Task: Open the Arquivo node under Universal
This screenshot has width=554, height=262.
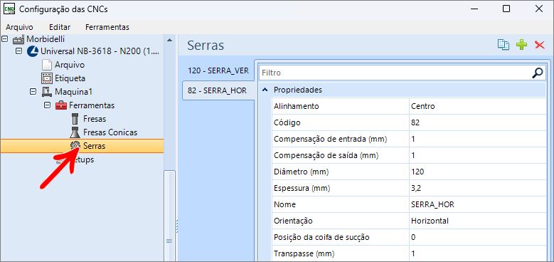Action: 69,65
